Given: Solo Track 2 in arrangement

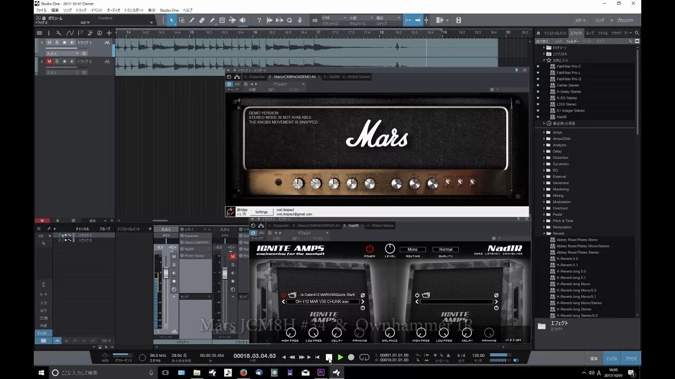Looking at the screenshot, I should (56, 61).
